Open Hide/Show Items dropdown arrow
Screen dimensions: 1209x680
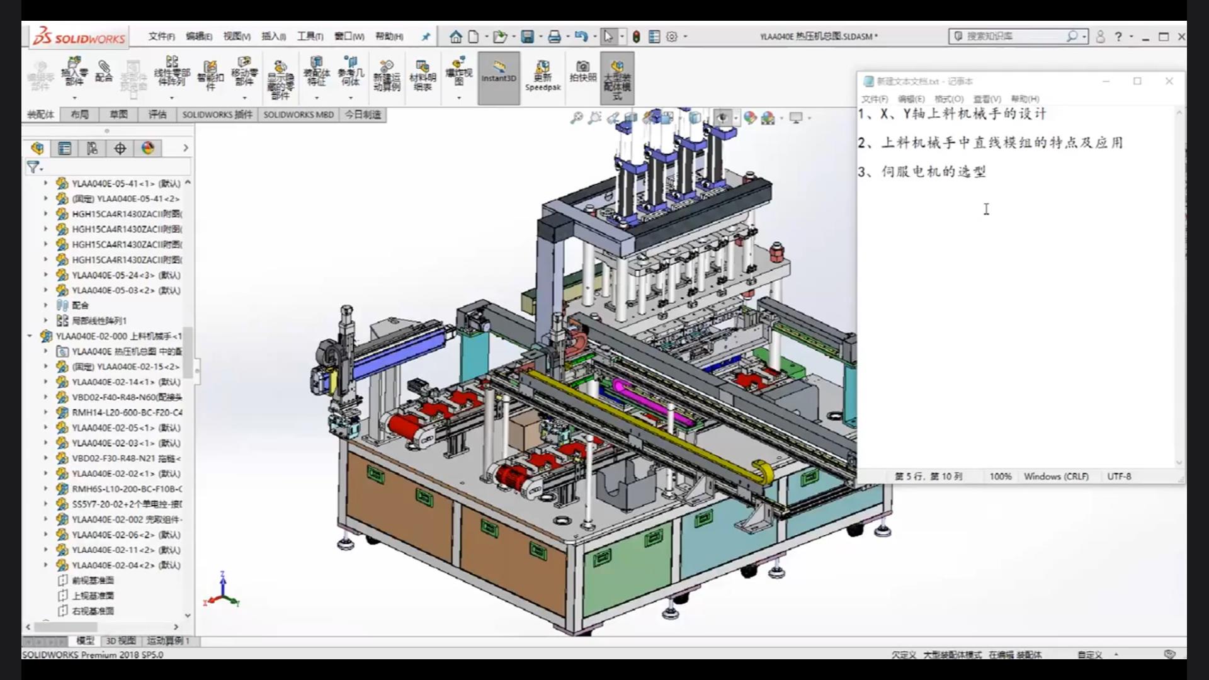pyautogui.click(x=735, y=118)
